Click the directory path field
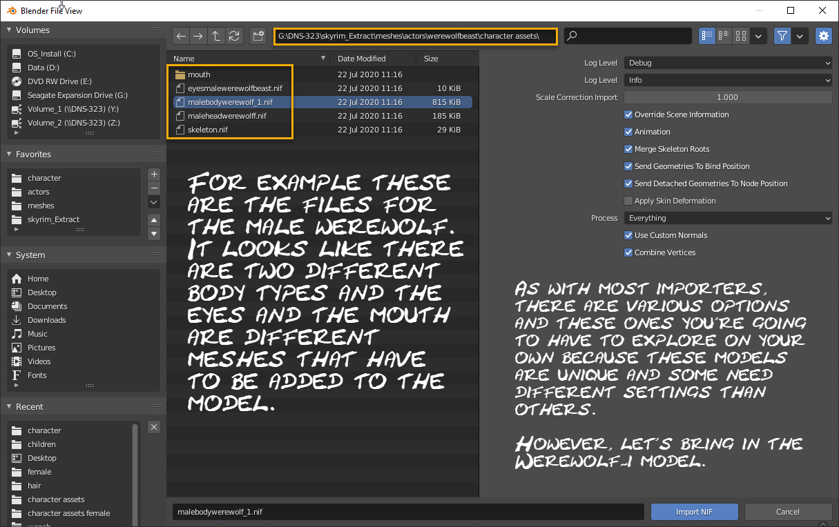839x527 pixels. (415, 36)
